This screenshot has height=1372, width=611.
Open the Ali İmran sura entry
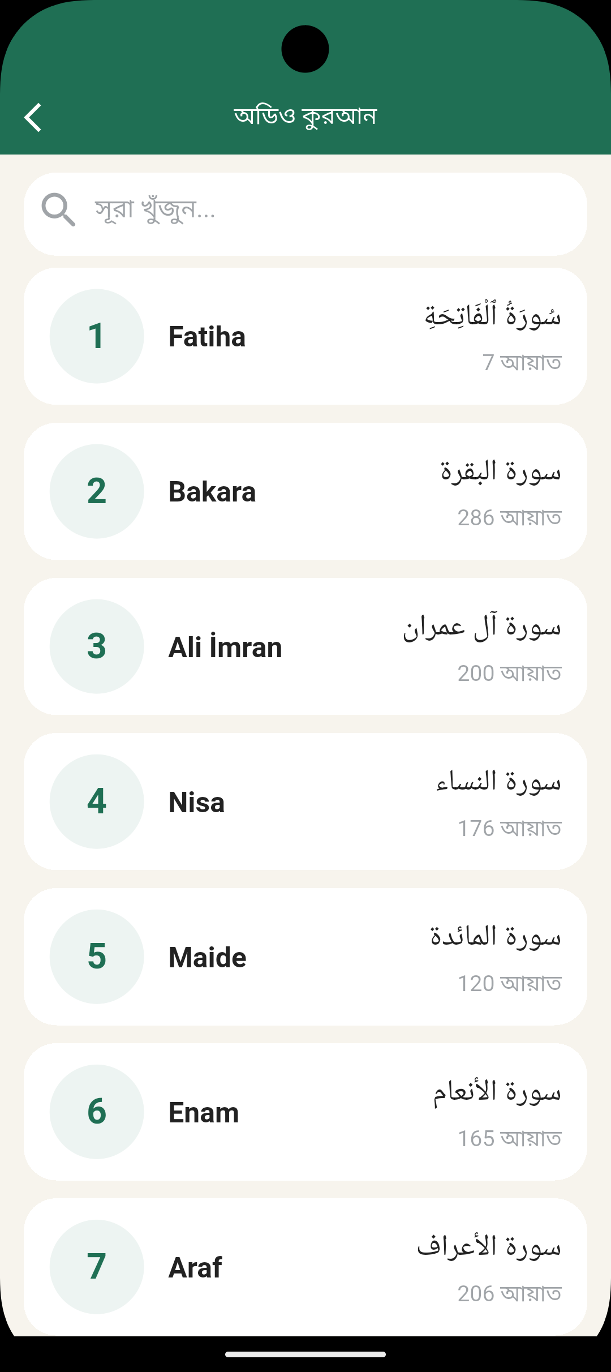[x=305, y=646]
